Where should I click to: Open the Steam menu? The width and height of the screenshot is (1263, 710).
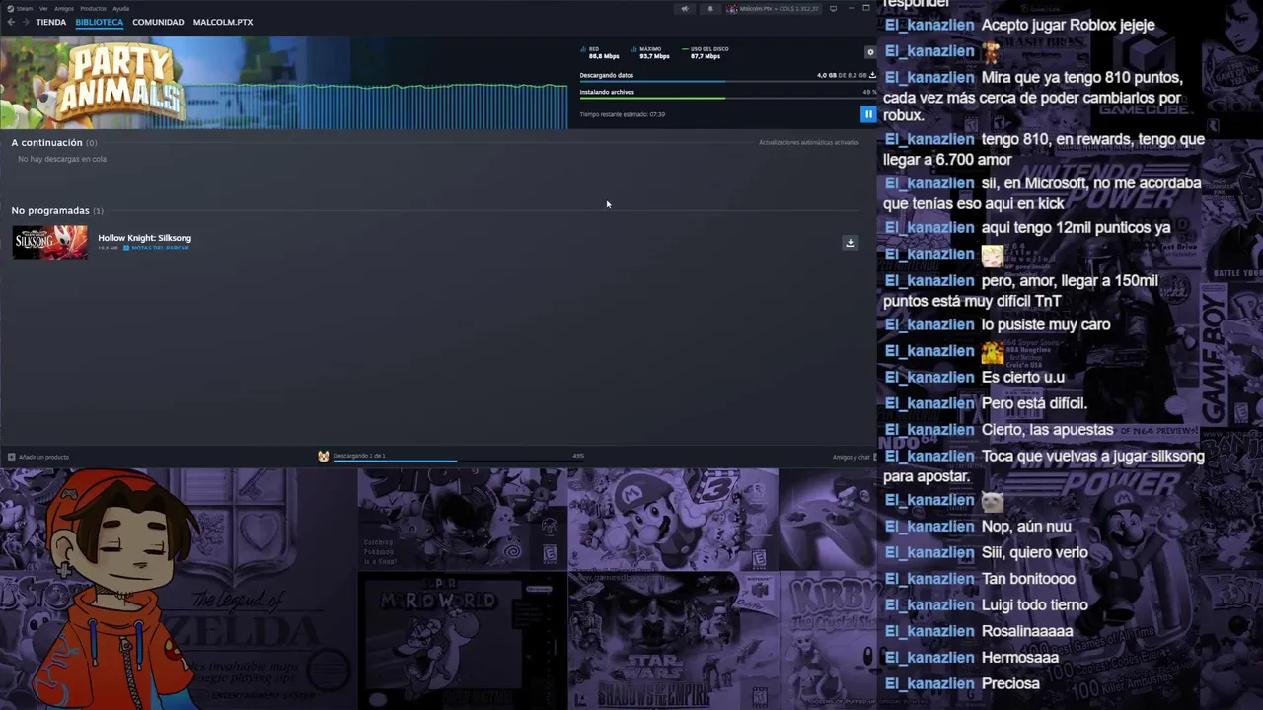pos(20,8)
